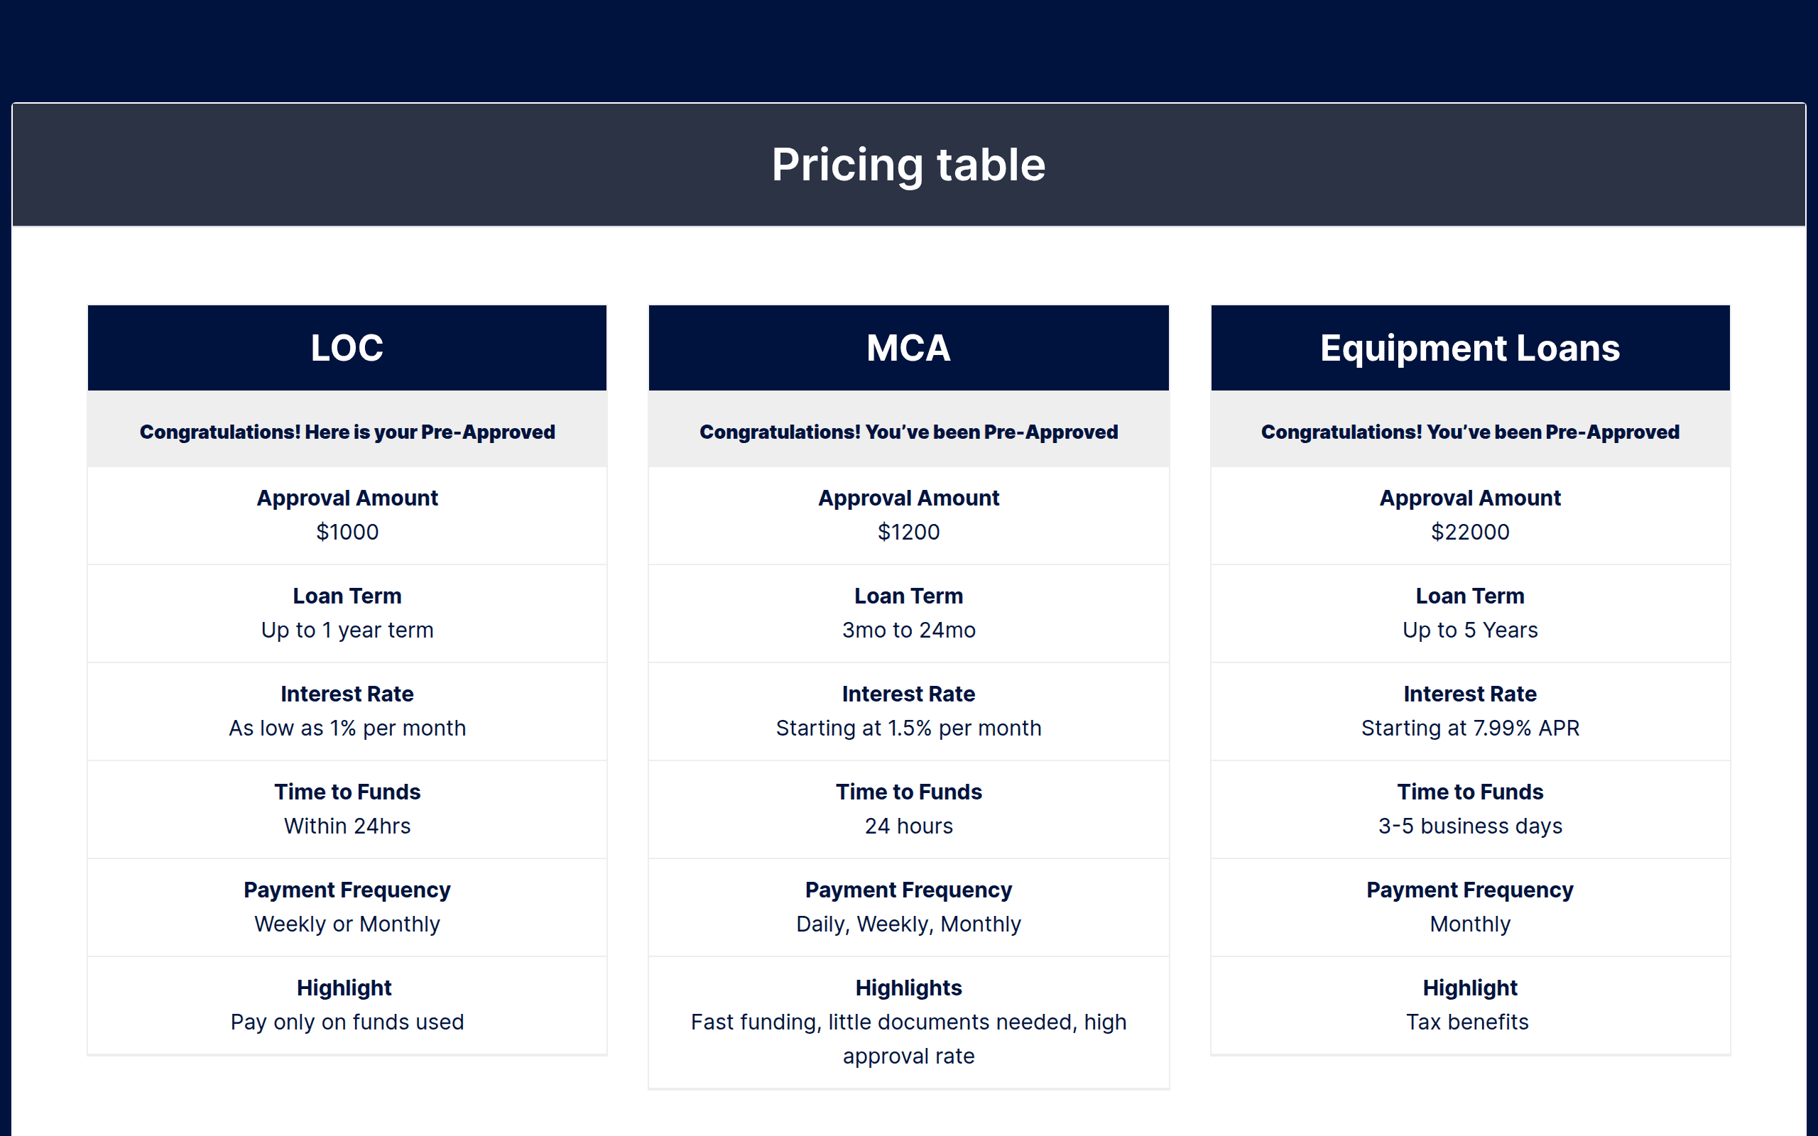Click the $1000 approval amount

coord(347,532)
